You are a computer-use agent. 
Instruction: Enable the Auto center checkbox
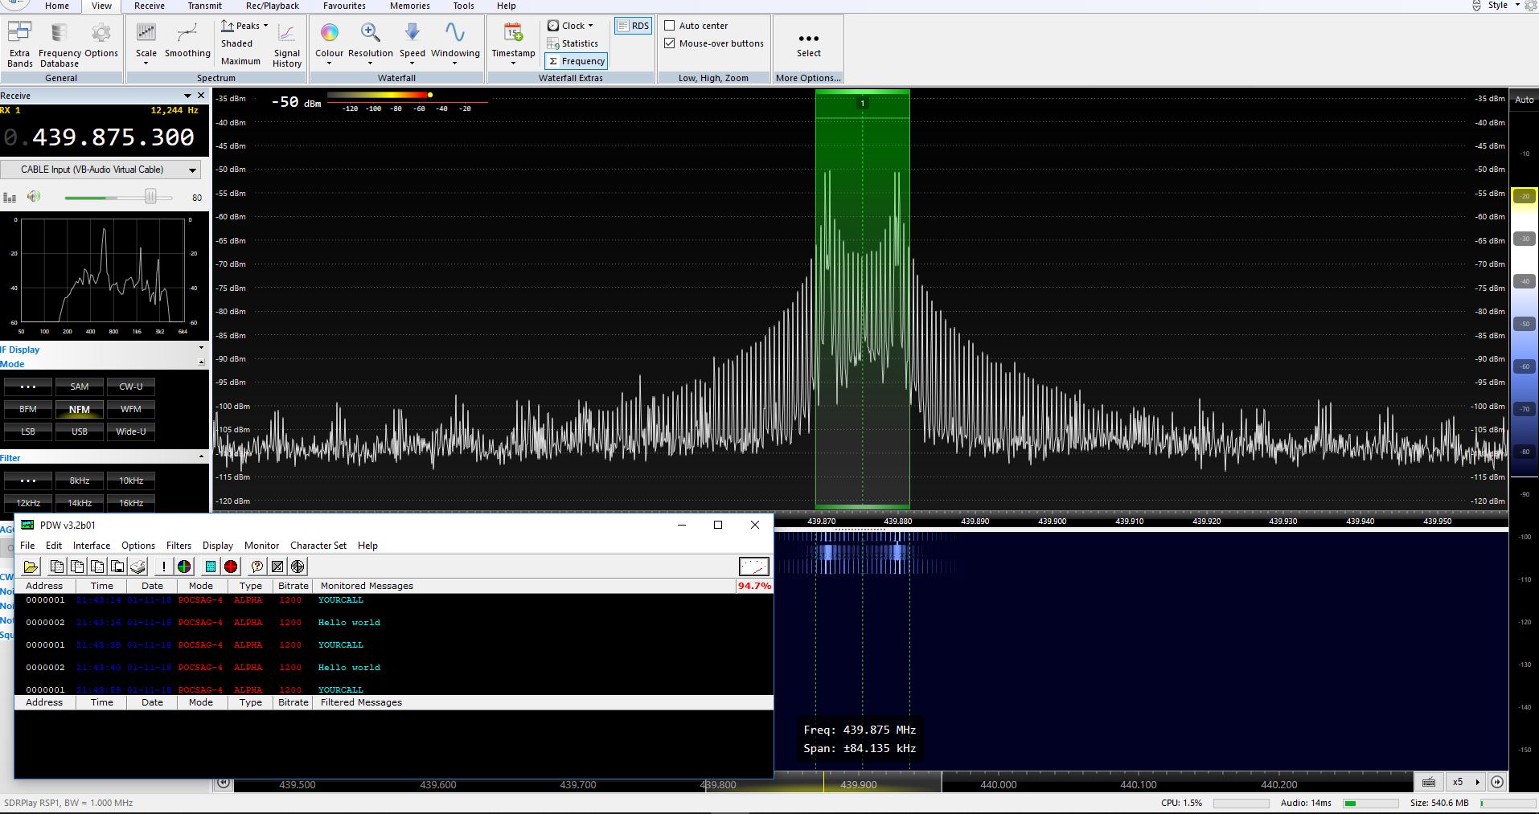670,26
